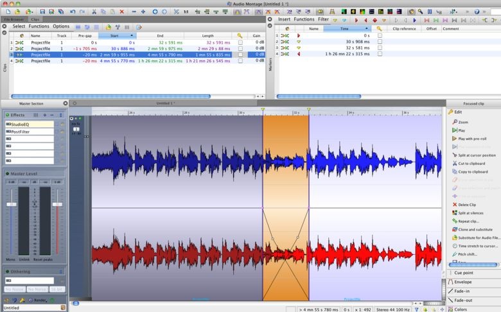The image size is (501, 312).
Task: Click Split at cursor position icon
Action: coord(454,155)
